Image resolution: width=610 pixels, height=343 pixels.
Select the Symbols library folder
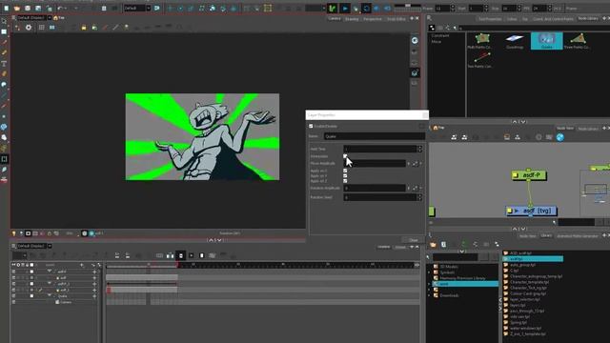pyautogui.click(x=447, y=272)
